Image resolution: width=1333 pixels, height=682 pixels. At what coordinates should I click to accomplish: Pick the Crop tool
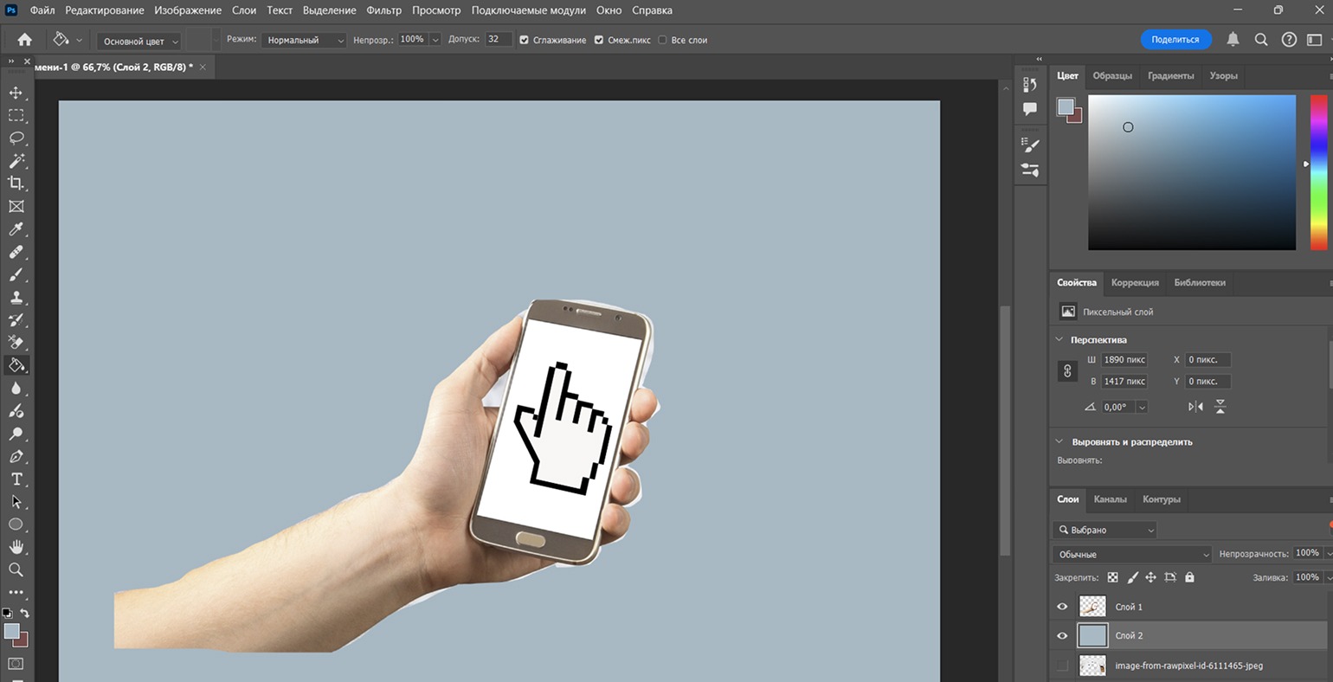(x=16, y=183)
